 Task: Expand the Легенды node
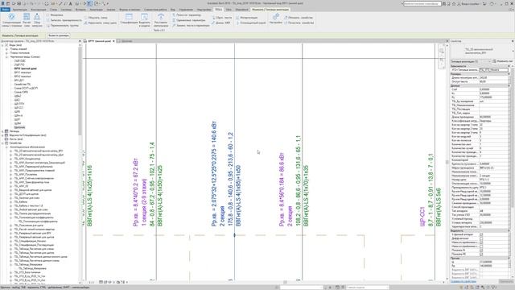2,131
